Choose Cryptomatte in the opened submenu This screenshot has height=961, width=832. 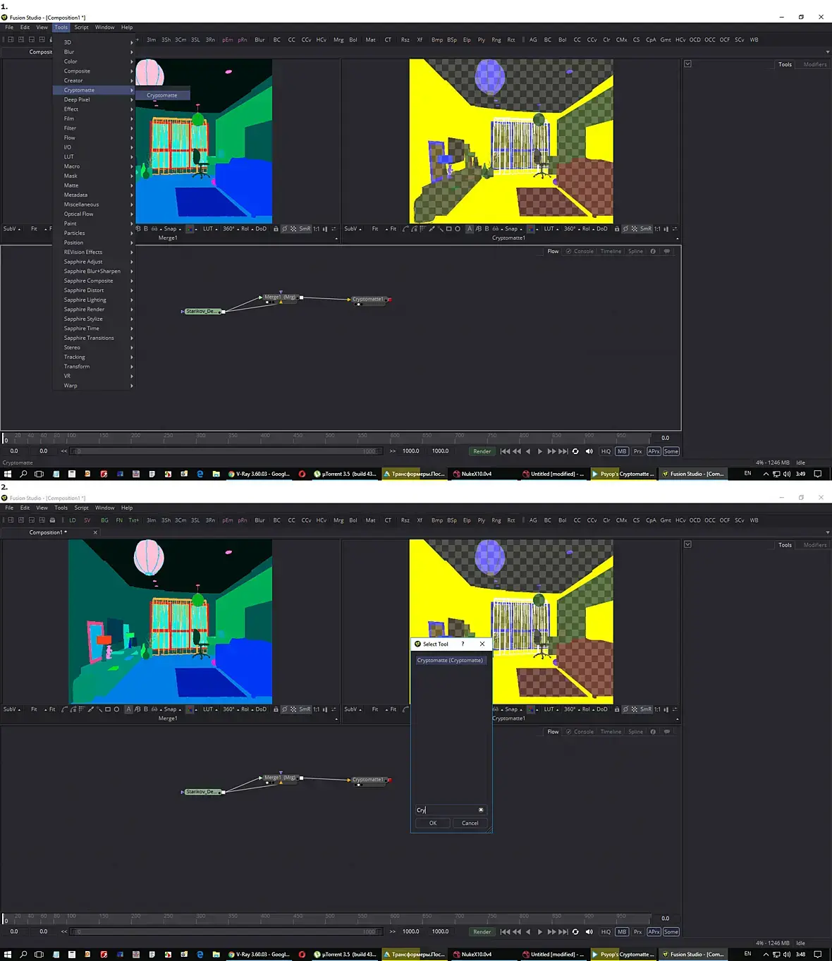[x=162, y=95]
